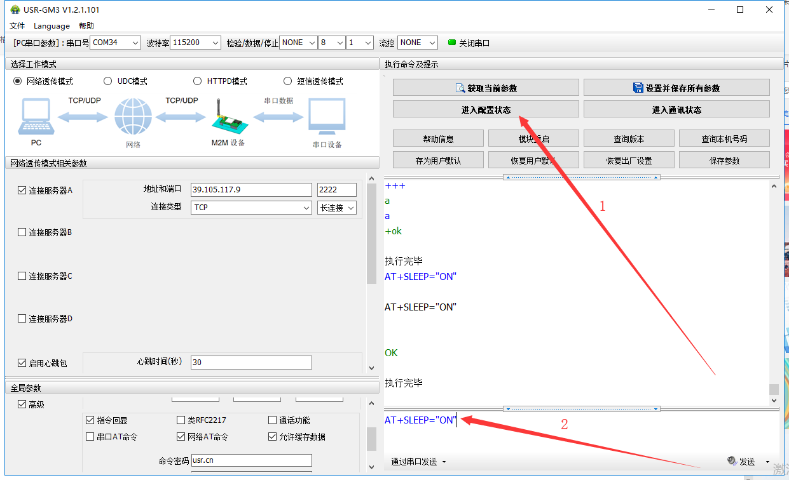
Task: Click the speaker icon beside 发送
Action: [x=731, y=462]
